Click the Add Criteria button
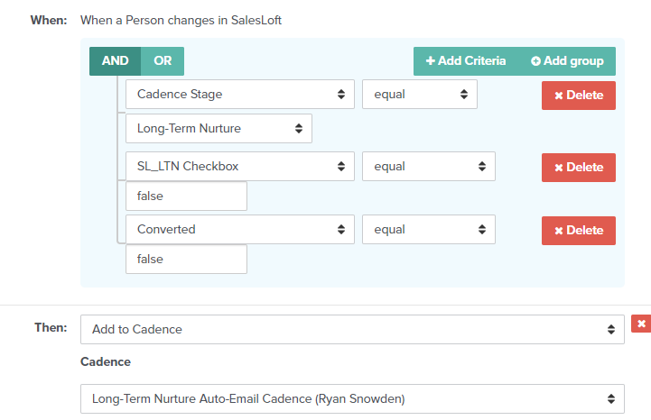This screenshot has height=420, width=651. coord(465,61)
